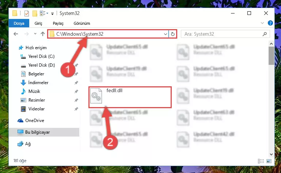This screenshot has height=173, width=281.
Task: Switch to large icons view in the status bar
Action: [269, 161]
